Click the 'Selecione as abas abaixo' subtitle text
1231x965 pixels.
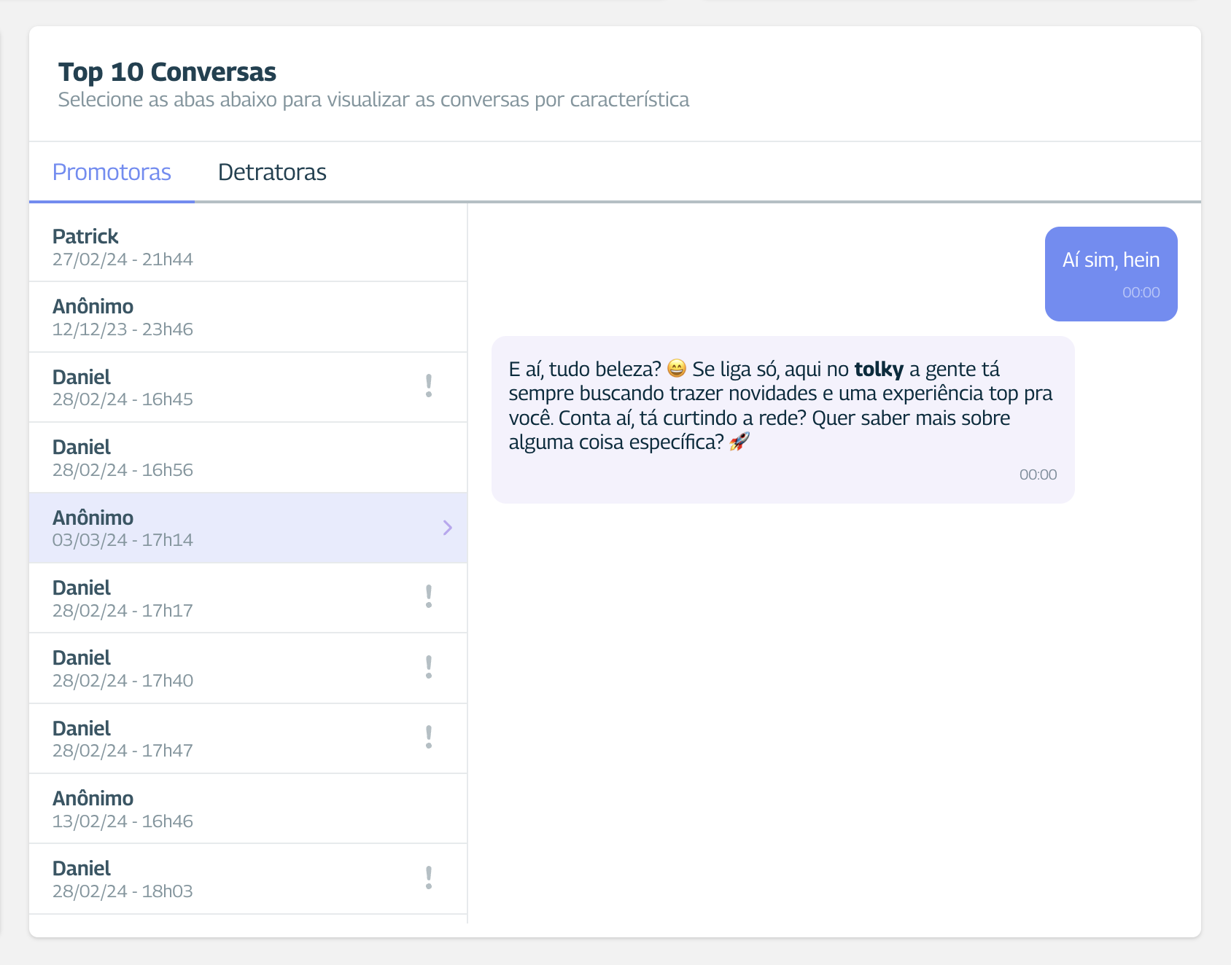373,100
